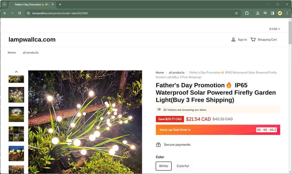The height and width of the screenshot is (174, 292).
Task: Click the Shopping Cart icon
Action: point(253,40)
